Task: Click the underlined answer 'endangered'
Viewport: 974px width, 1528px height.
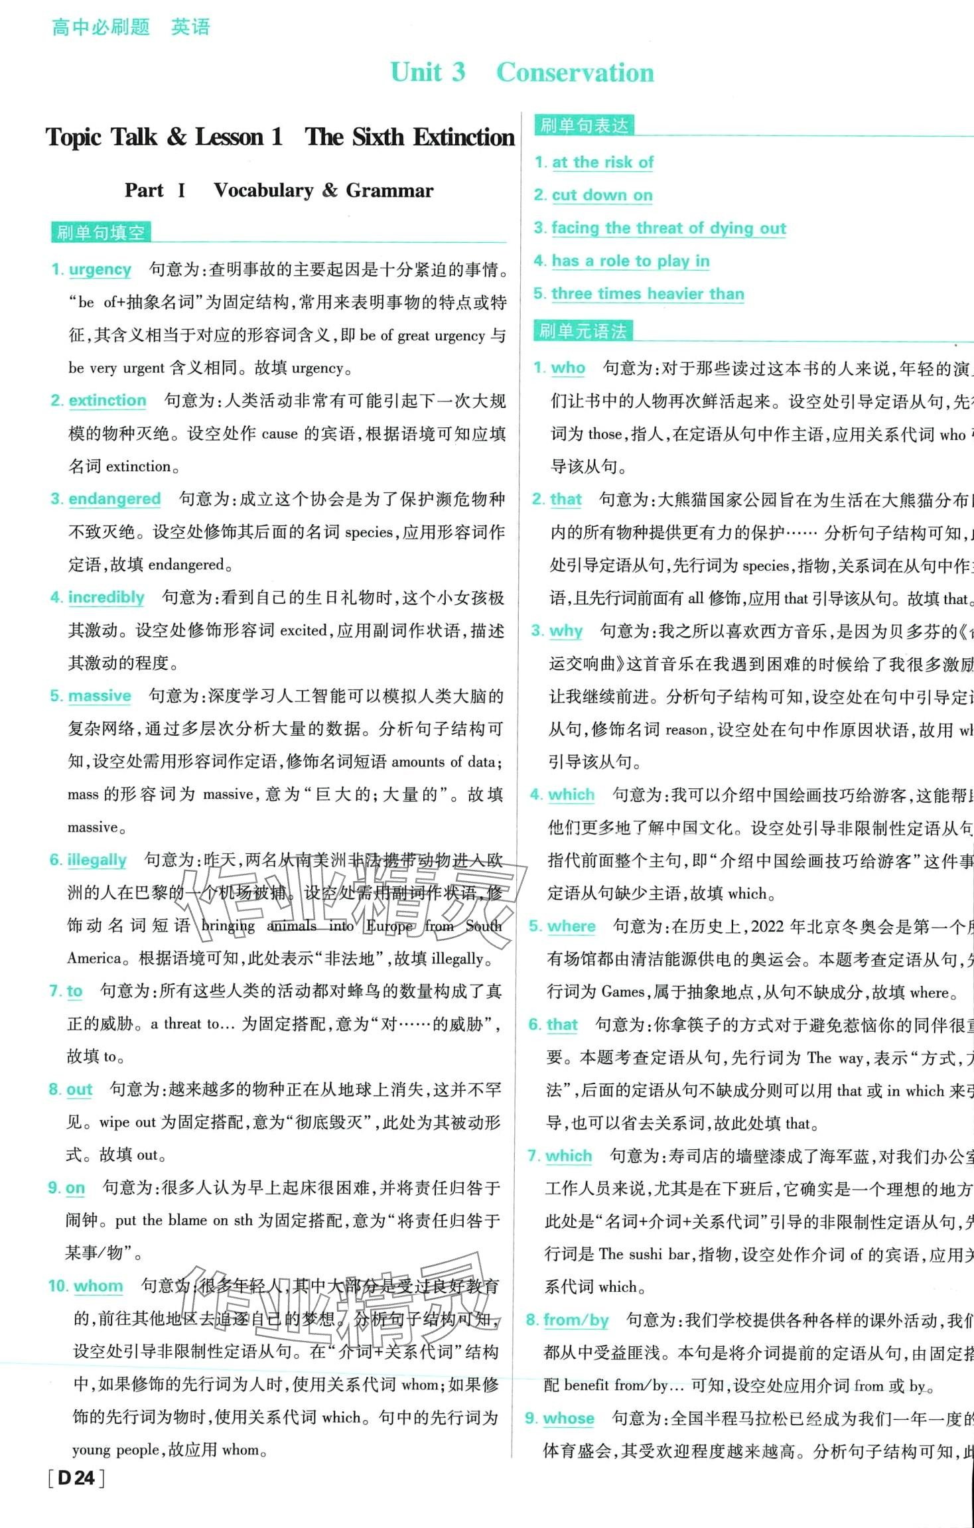Action: 114,499
